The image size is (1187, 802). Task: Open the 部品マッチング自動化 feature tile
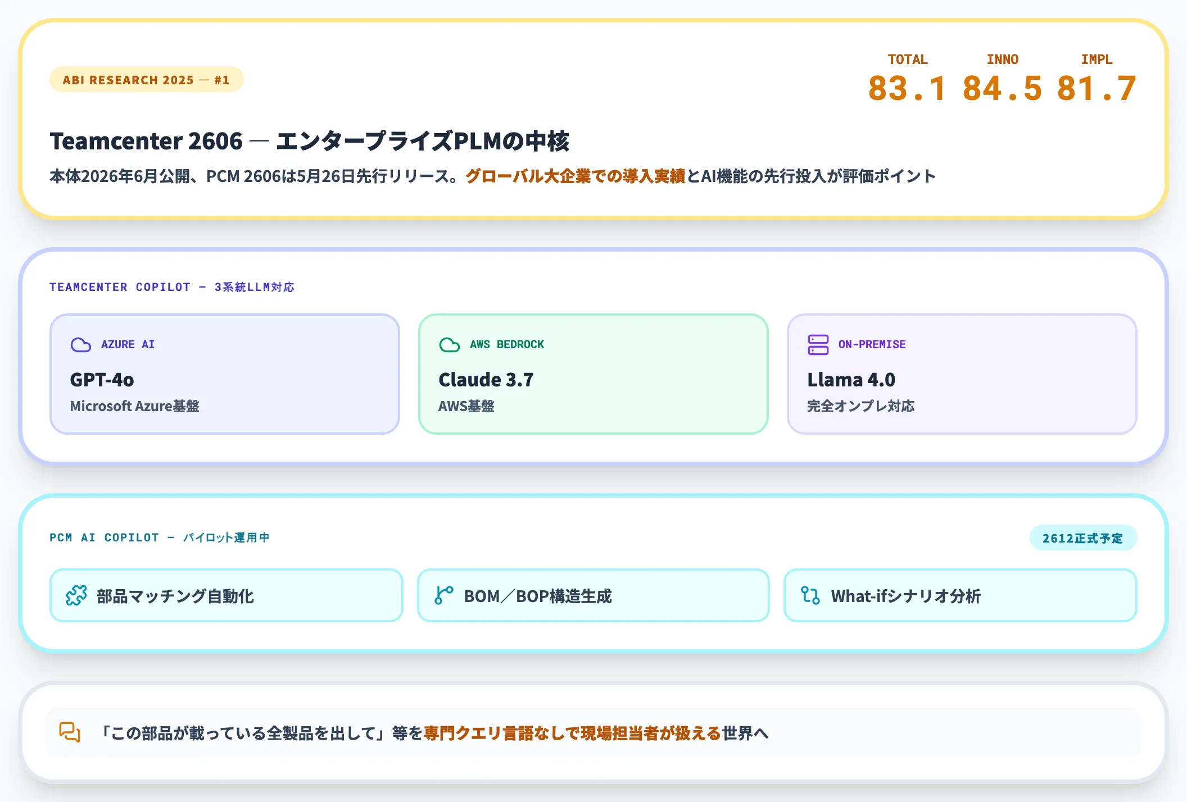coord(226,595)
